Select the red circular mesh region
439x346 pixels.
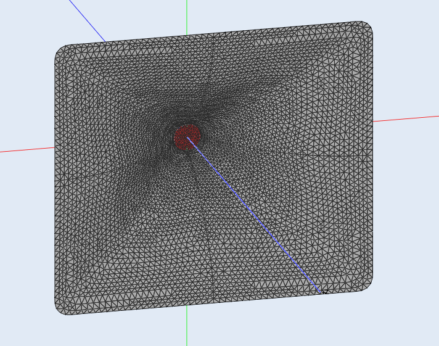tap(187, 138)
